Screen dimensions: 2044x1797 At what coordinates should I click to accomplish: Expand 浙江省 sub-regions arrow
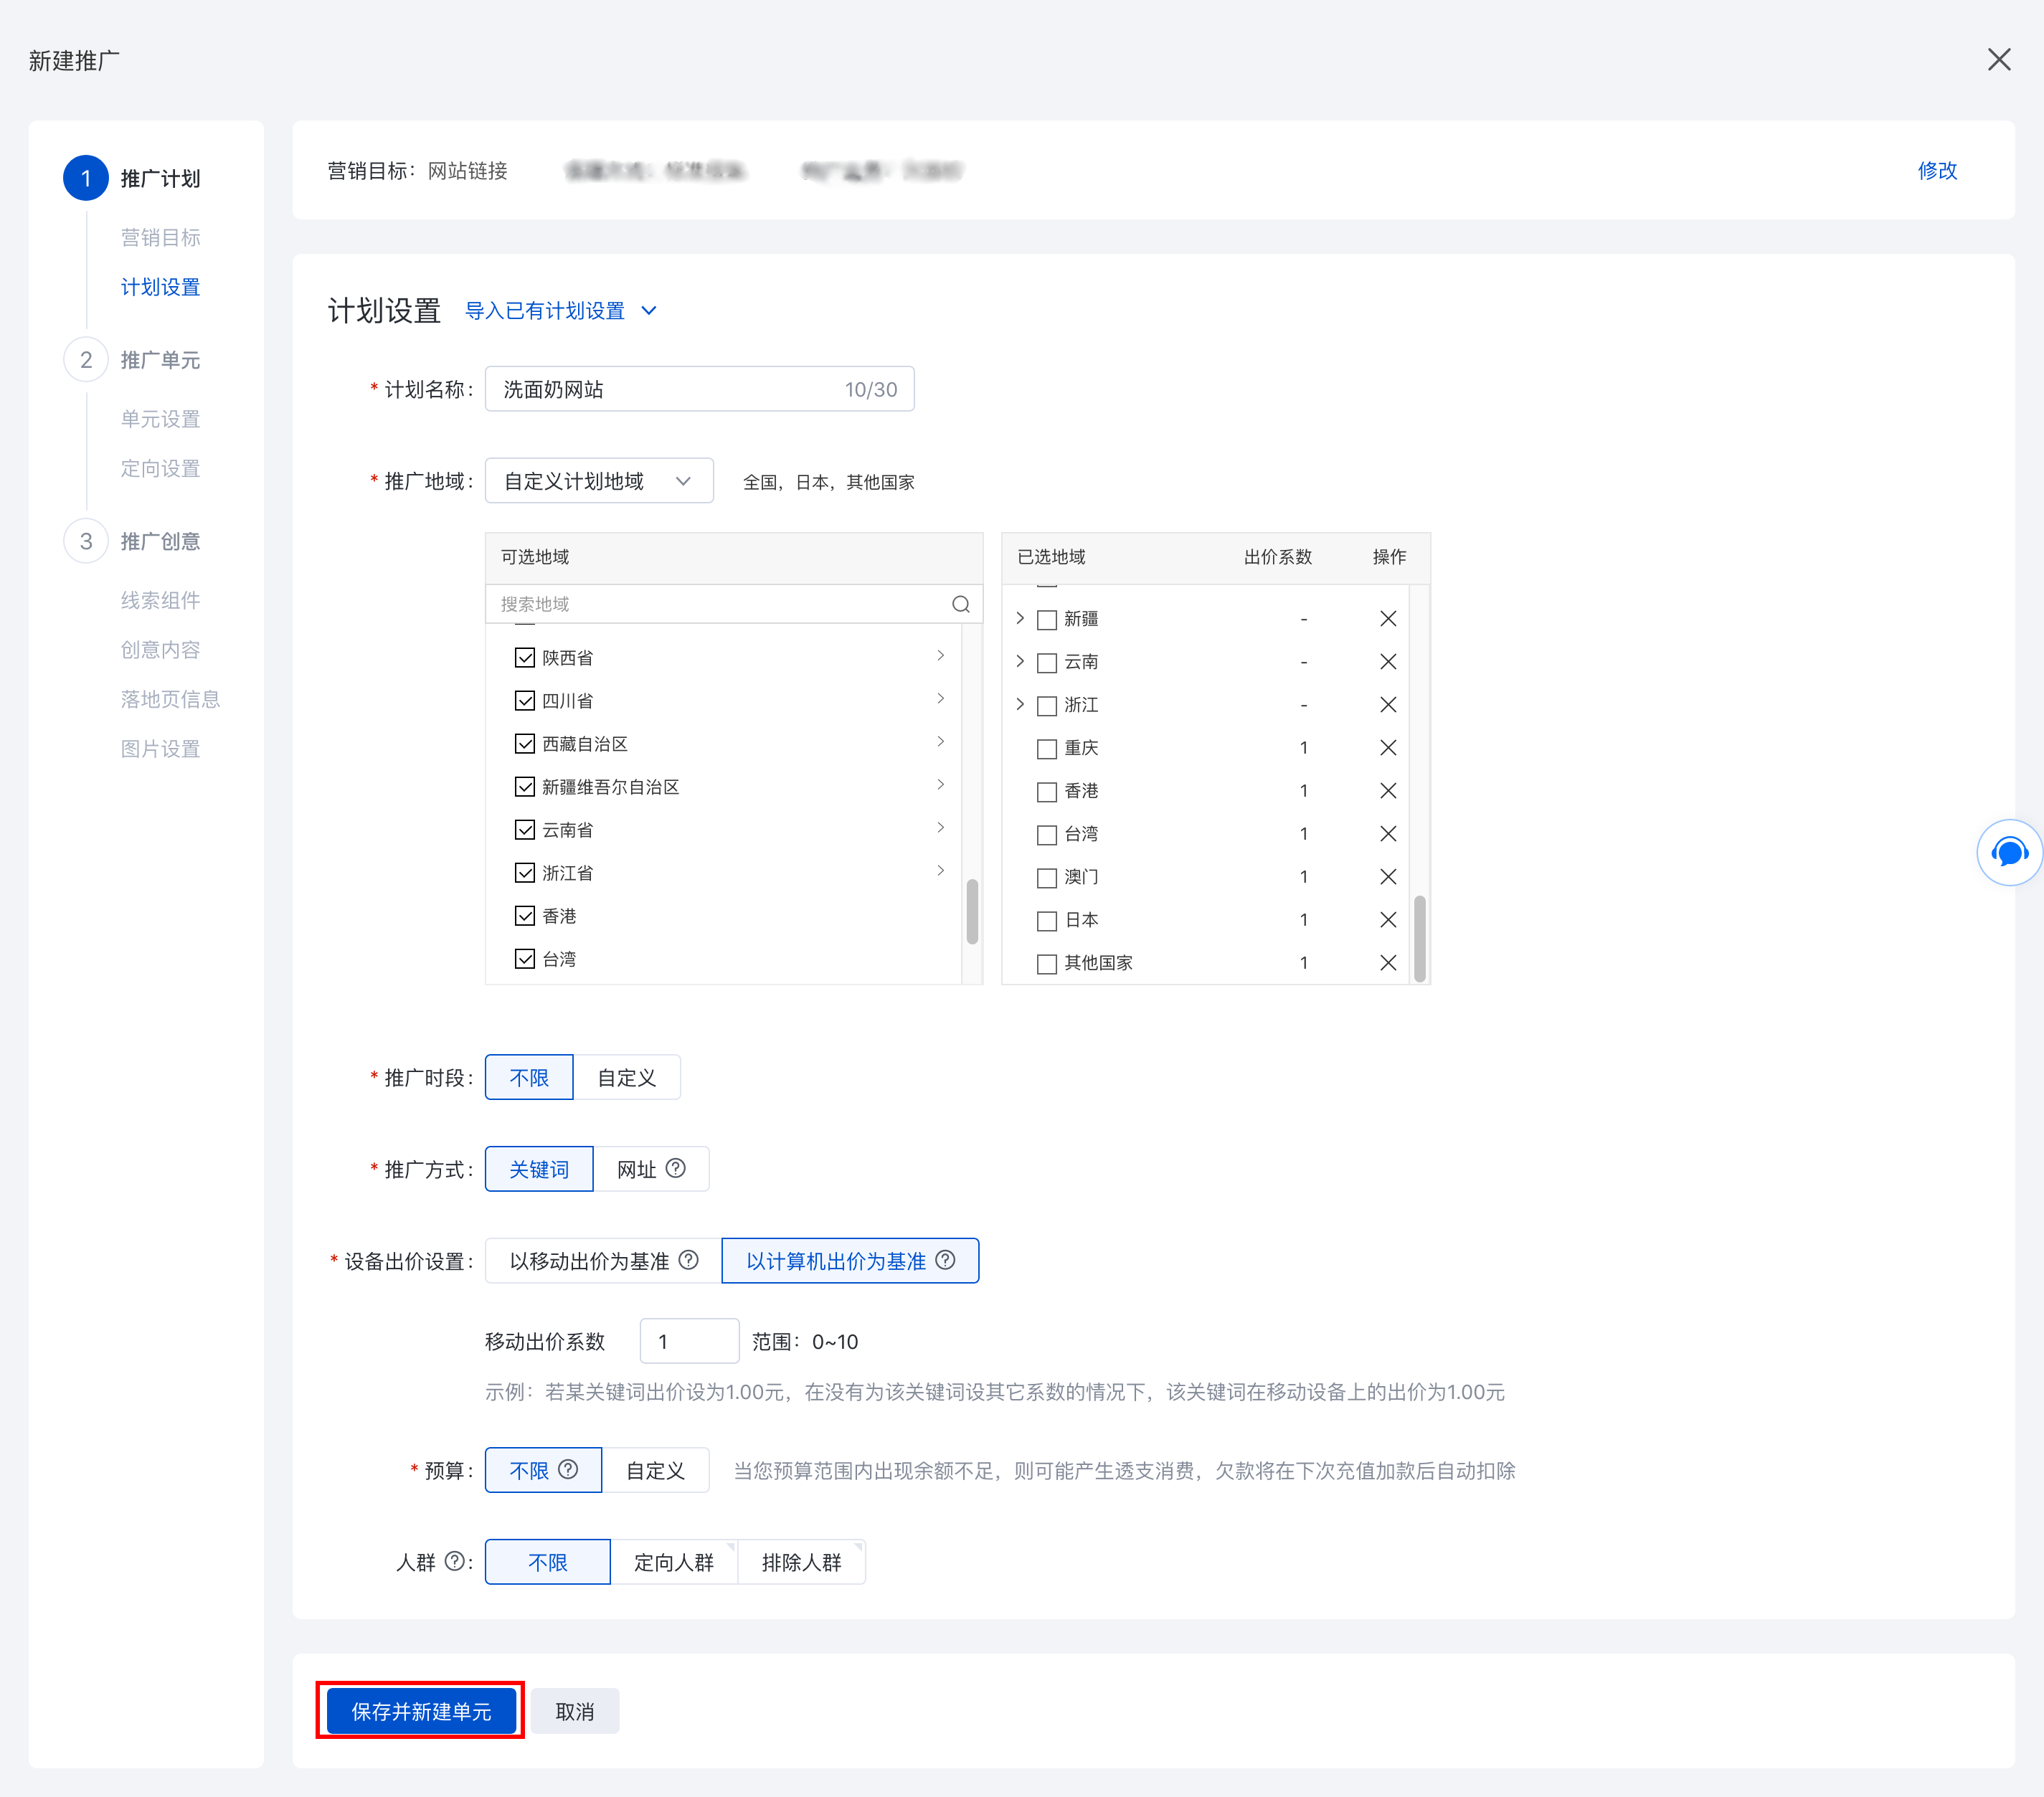tap(940, 871)
